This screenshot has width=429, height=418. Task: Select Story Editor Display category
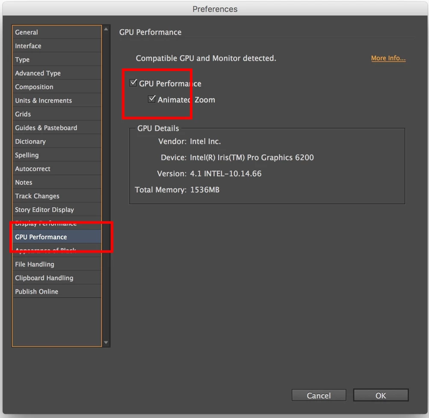[57, 210]
